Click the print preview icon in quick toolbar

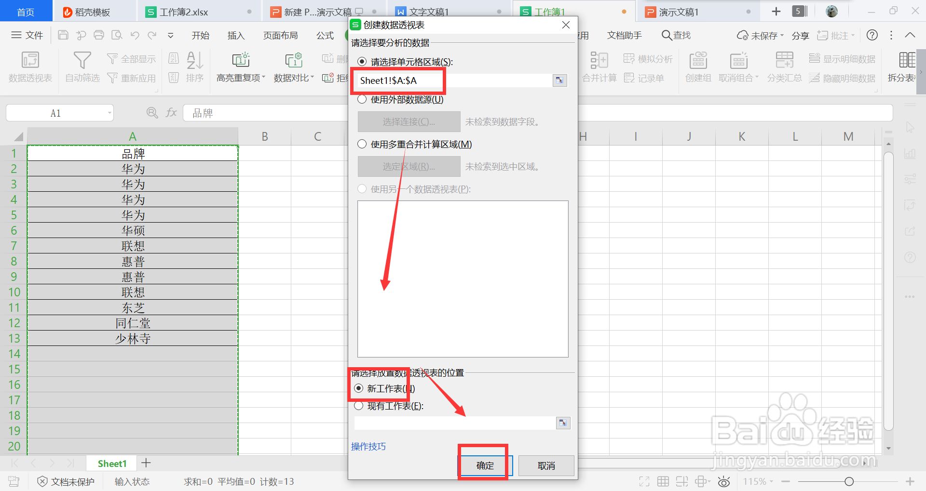pos(117,35)
